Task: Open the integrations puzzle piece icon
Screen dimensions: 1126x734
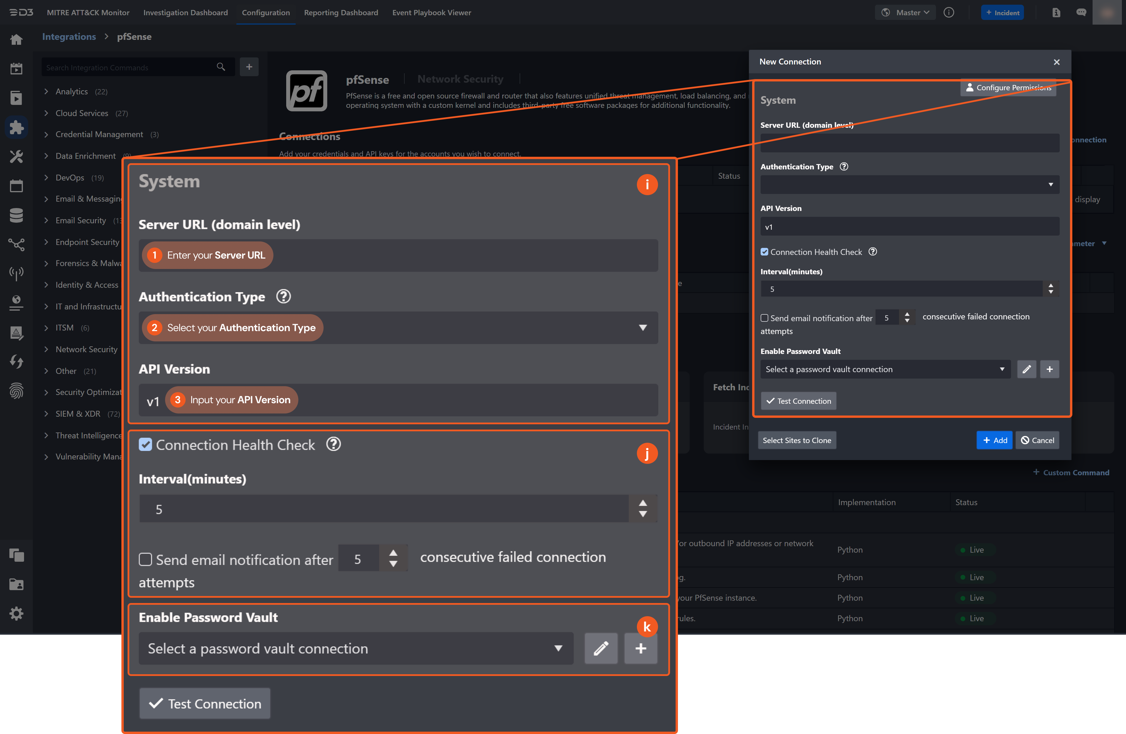Action: pyautogui.click(x=16, y=127)
